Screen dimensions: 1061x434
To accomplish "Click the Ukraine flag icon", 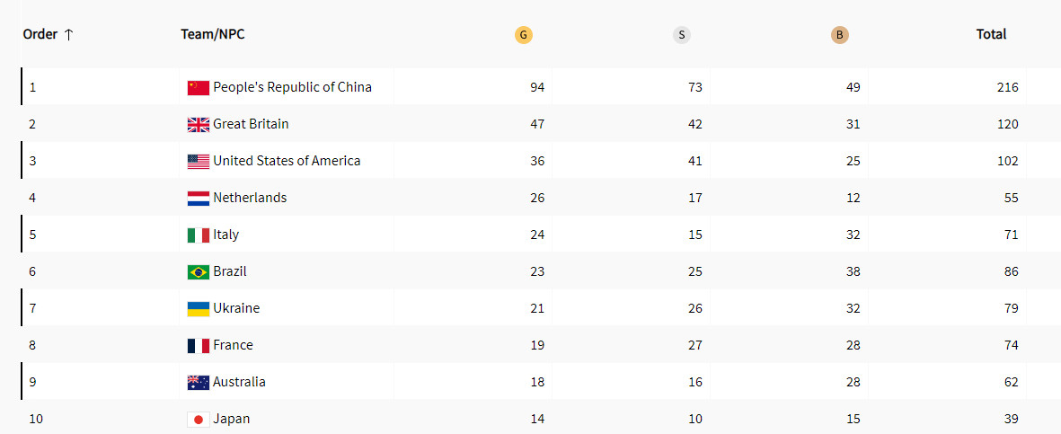I will tap(199, 308).
